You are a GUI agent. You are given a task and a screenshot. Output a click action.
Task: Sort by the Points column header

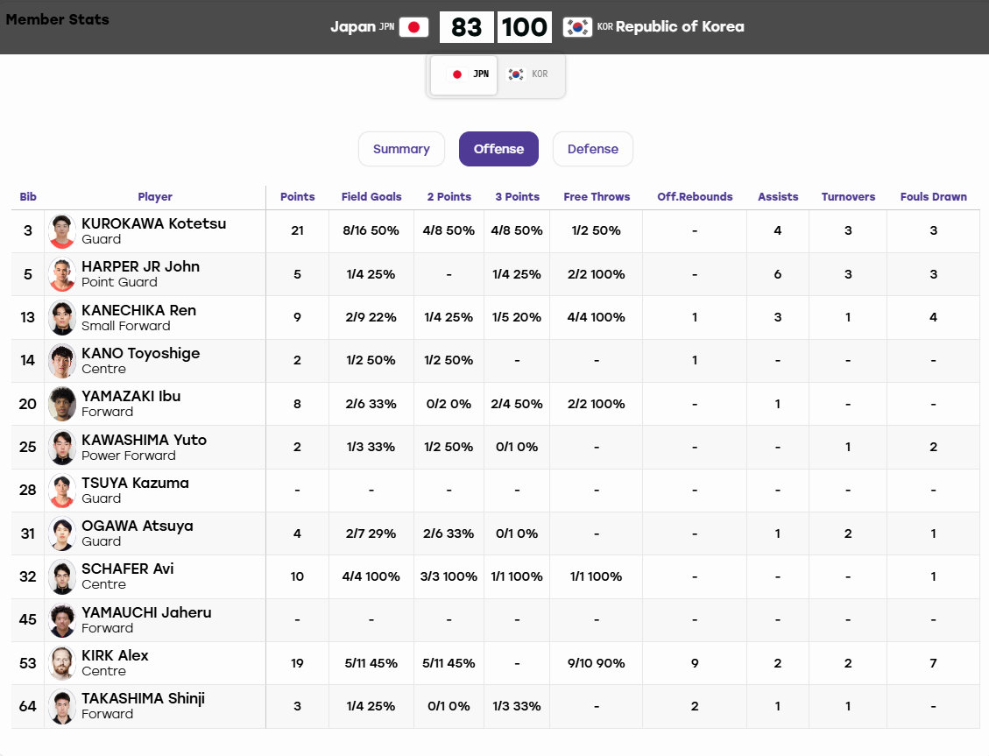297,197
